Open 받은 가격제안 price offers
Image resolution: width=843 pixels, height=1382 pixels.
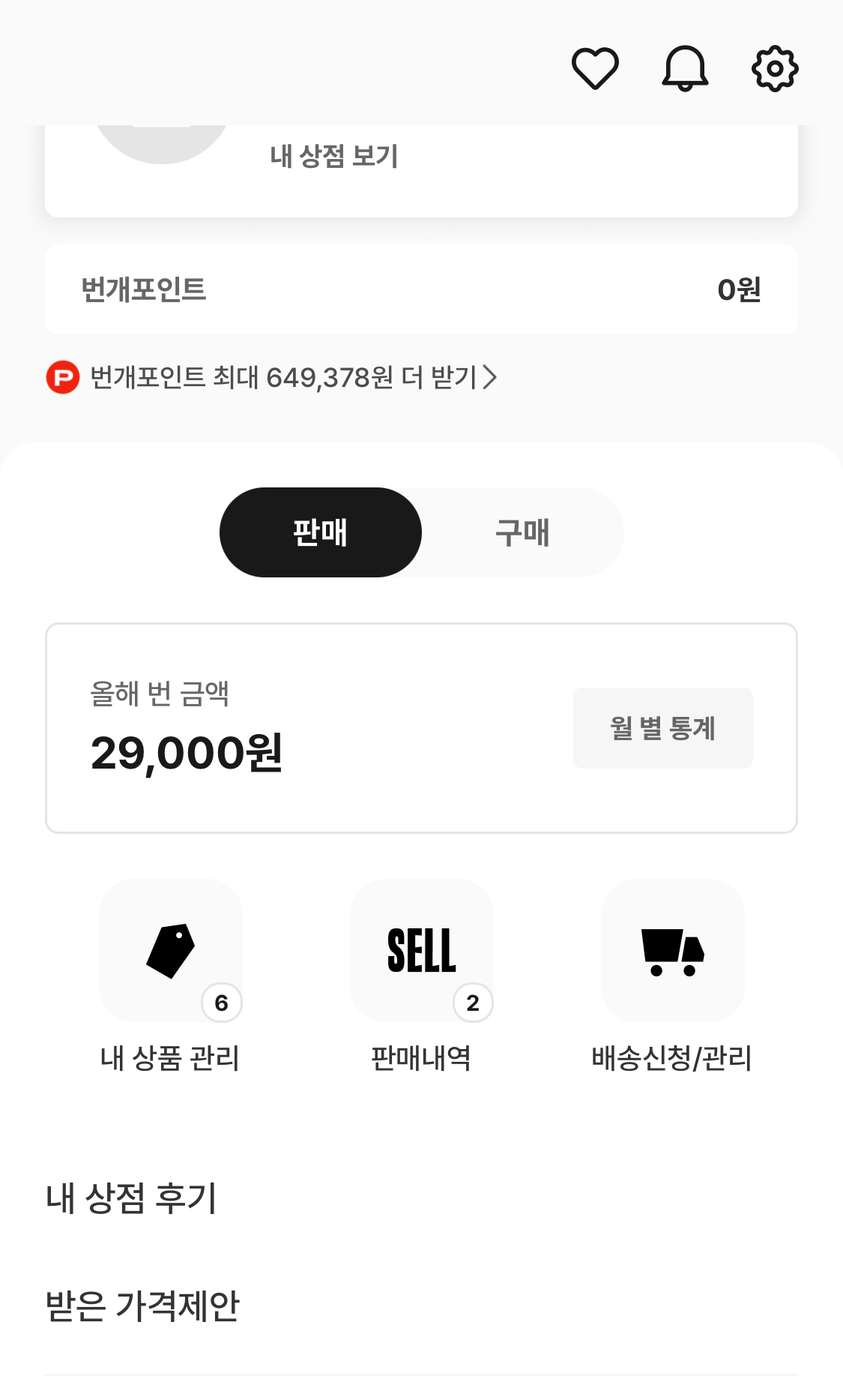[x=142, y=1306]
